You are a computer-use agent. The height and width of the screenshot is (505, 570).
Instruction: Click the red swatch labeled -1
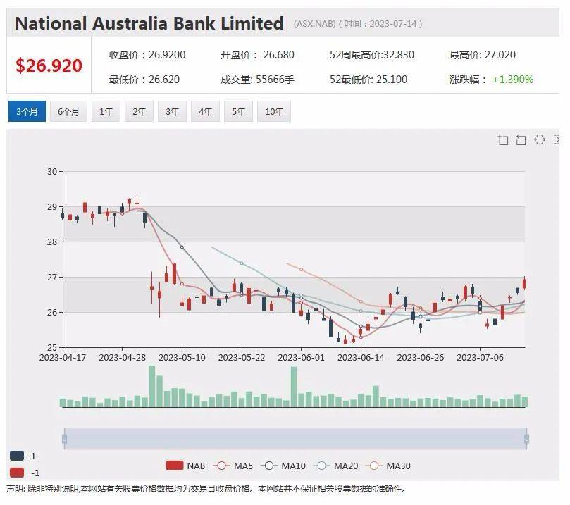coord(18,473)
